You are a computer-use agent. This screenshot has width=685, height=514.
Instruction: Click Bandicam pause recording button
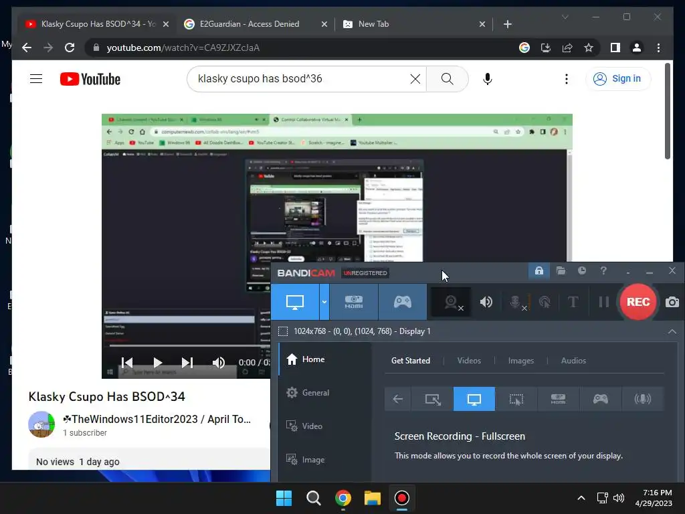point(604,302)
